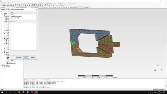Click the Defined Fields icon in tree
The image size is (167, 94).
pyautogui.click(x=8, y=63)
